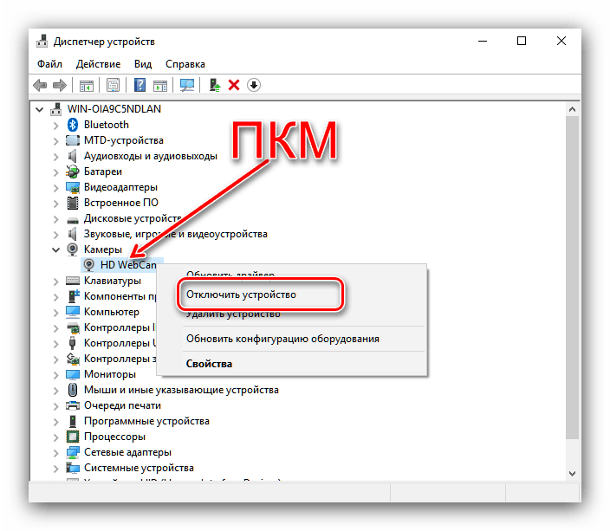Click the vertical scrollbar thumb
The image size is (610, 531).
(x=572, y=277)
